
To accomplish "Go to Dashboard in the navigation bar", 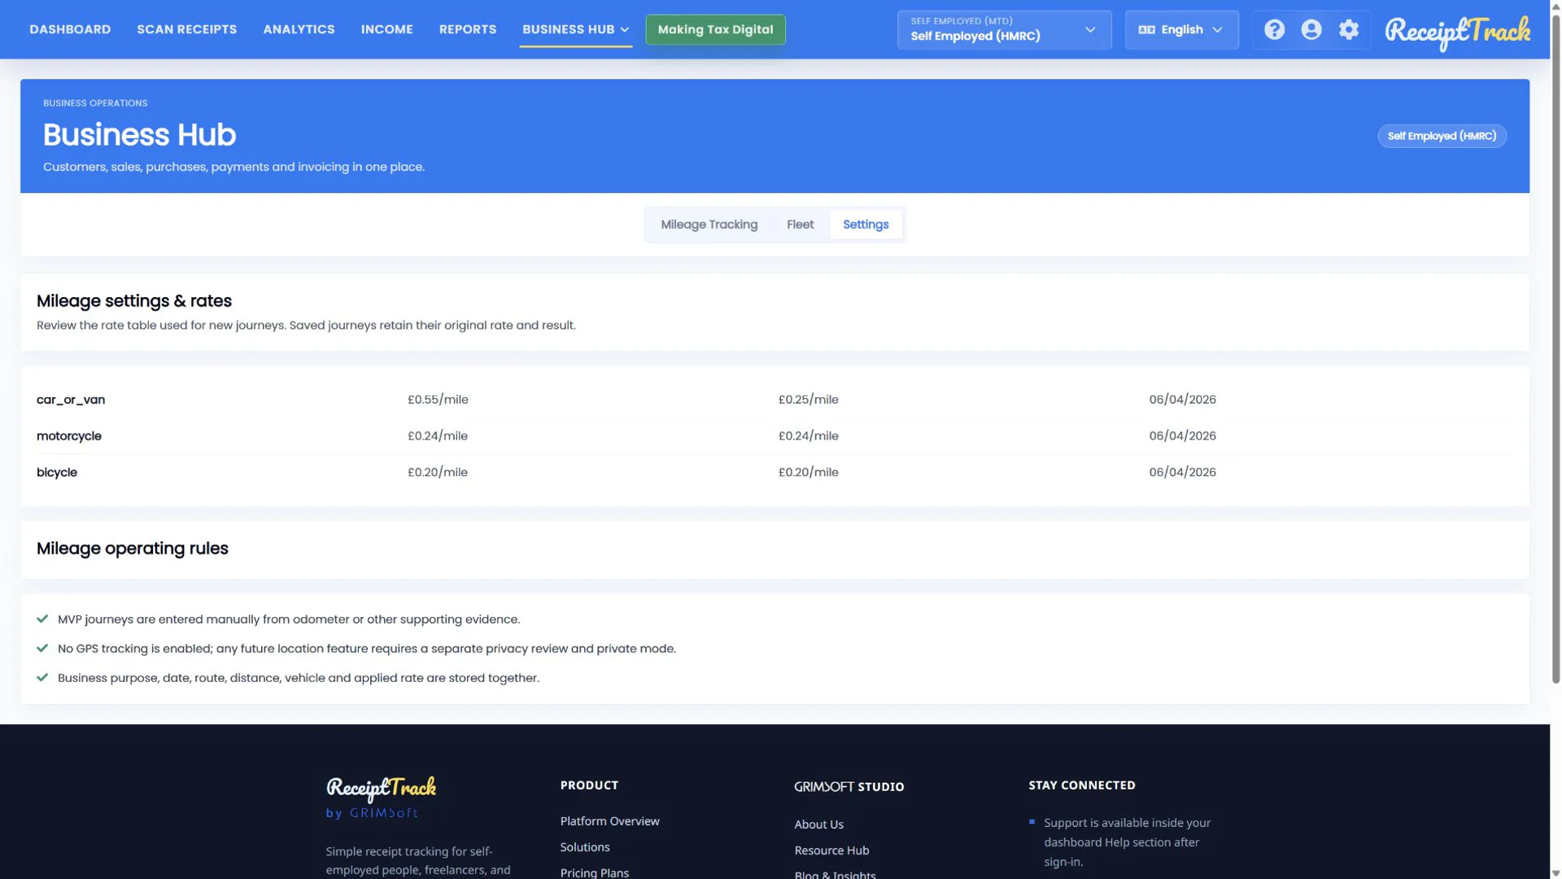I will [x=70, y=29].
